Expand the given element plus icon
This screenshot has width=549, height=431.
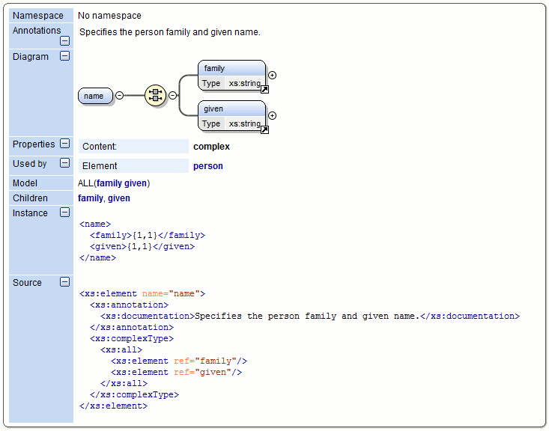pyautogui.click(x=273, y=115)
